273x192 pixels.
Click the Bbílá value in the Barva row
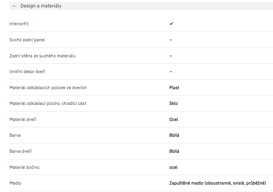point(174,135)
